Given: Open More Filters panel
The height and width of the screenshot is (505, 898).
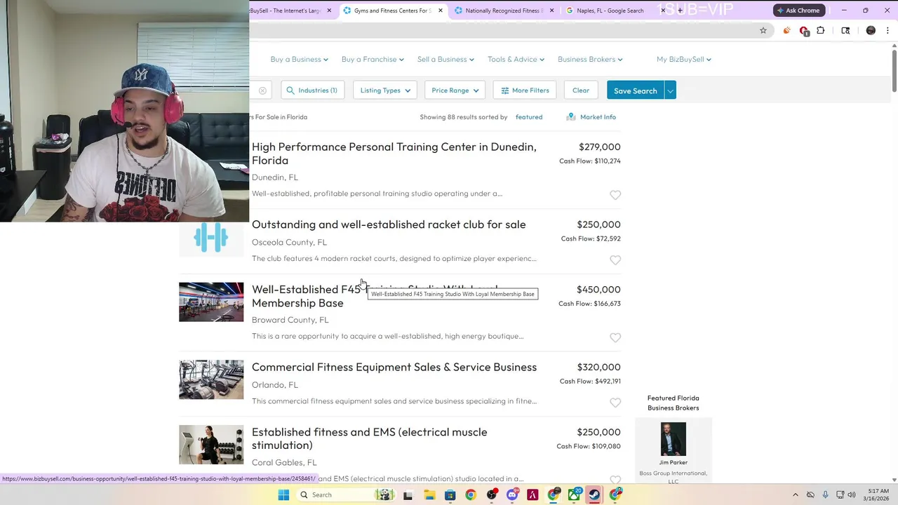Looking at the screenshot, I should coord(525,90).
